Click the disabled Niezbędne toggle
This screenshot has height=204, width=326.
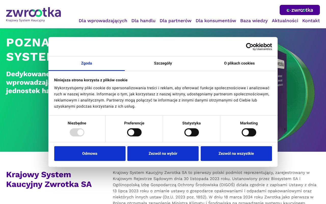point(77,132)
